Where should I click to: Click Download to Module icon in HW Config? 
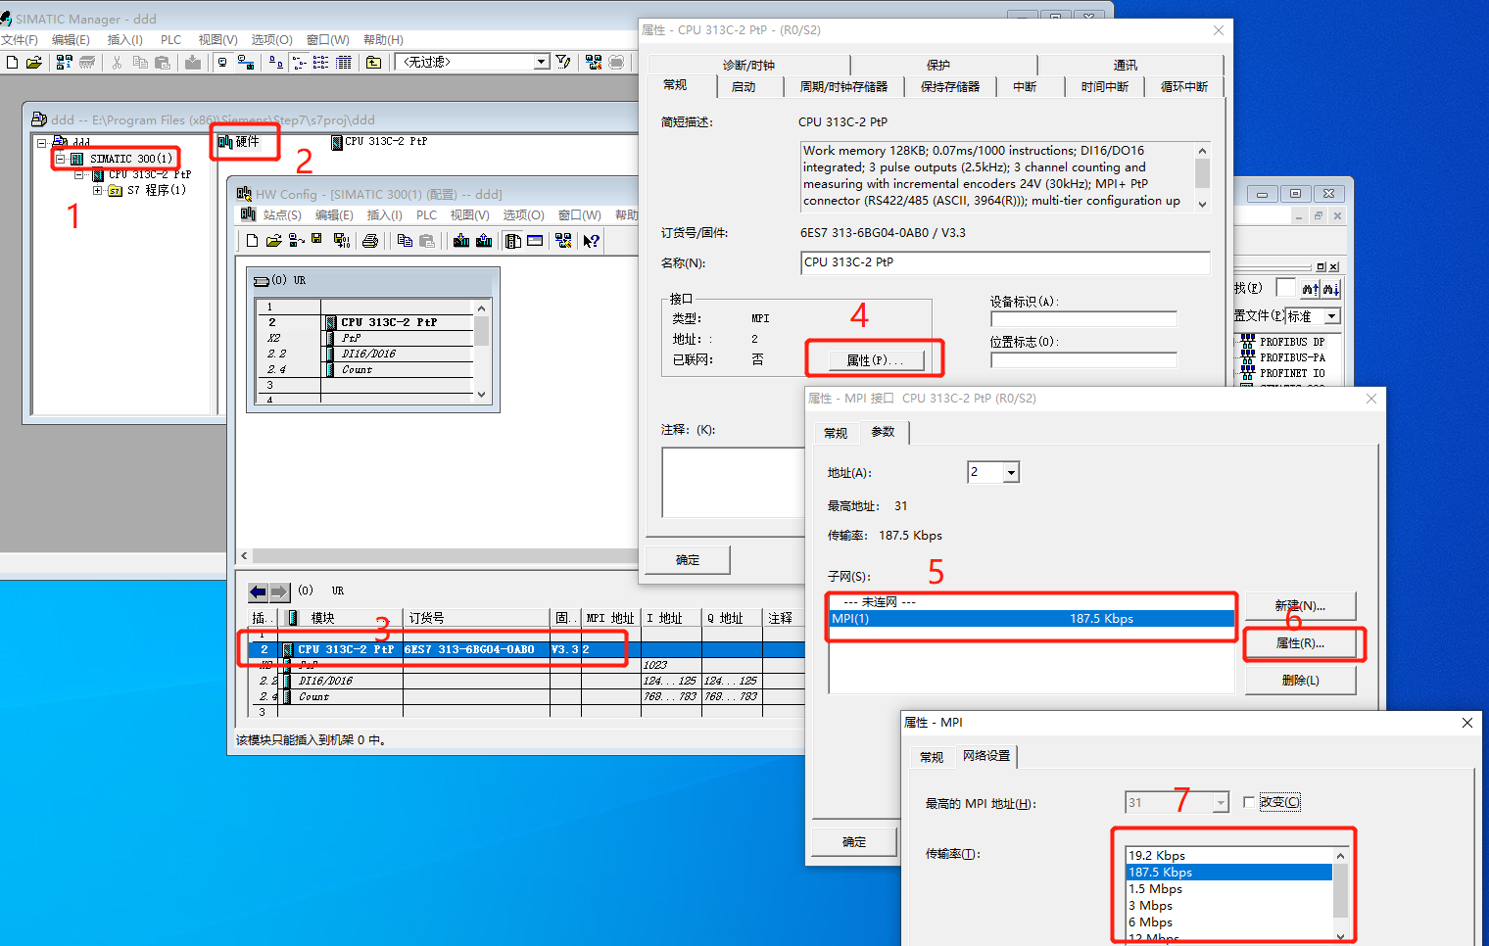tap(461, 241)
